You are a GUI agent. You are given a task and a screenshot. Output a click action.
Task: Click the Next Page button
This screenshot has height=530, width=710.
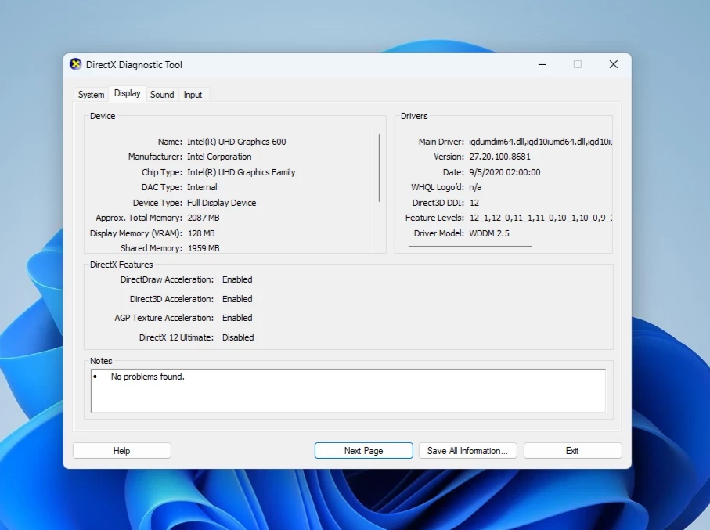coord(363,451)
